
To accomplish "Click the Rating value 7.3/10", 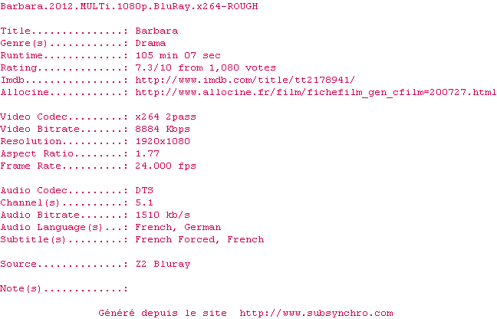I will point(153,67).
